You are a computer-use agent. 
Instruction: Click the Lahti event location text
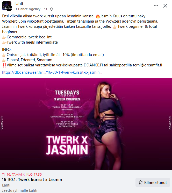click(x=6, y=185)
